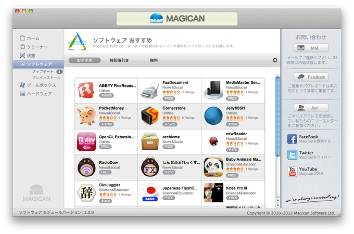The width and height of the screenshot is (354, 234).
Task: Open the Twitter icon link
Action: coord(292,155)
